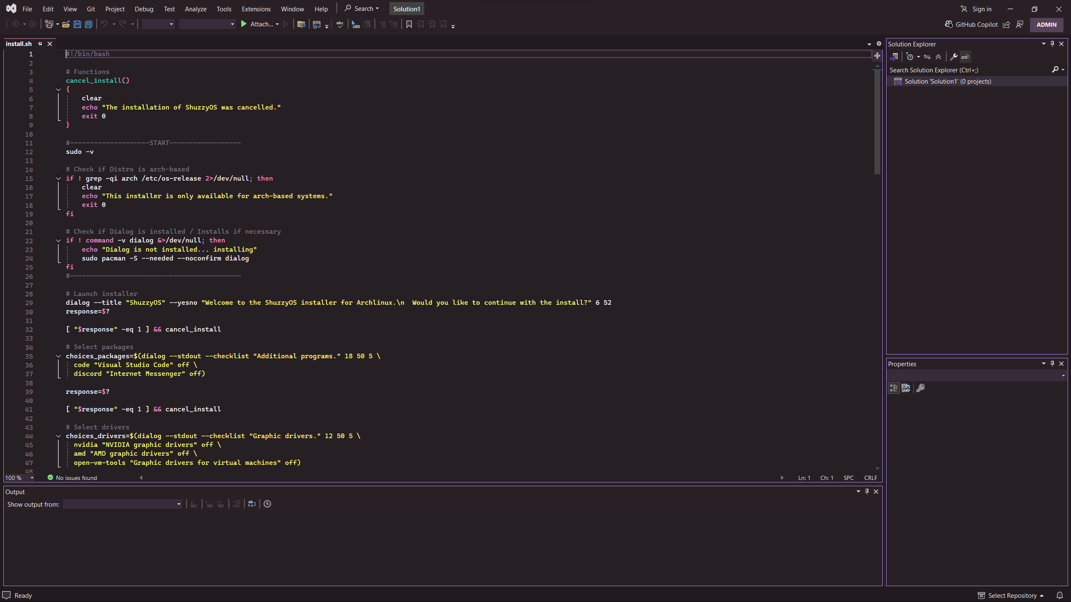The height and width of the screenshot is (602, 1071).
Task: Click the Redo arrow icon
Action: pyautogui.click(x=123, y=24)
